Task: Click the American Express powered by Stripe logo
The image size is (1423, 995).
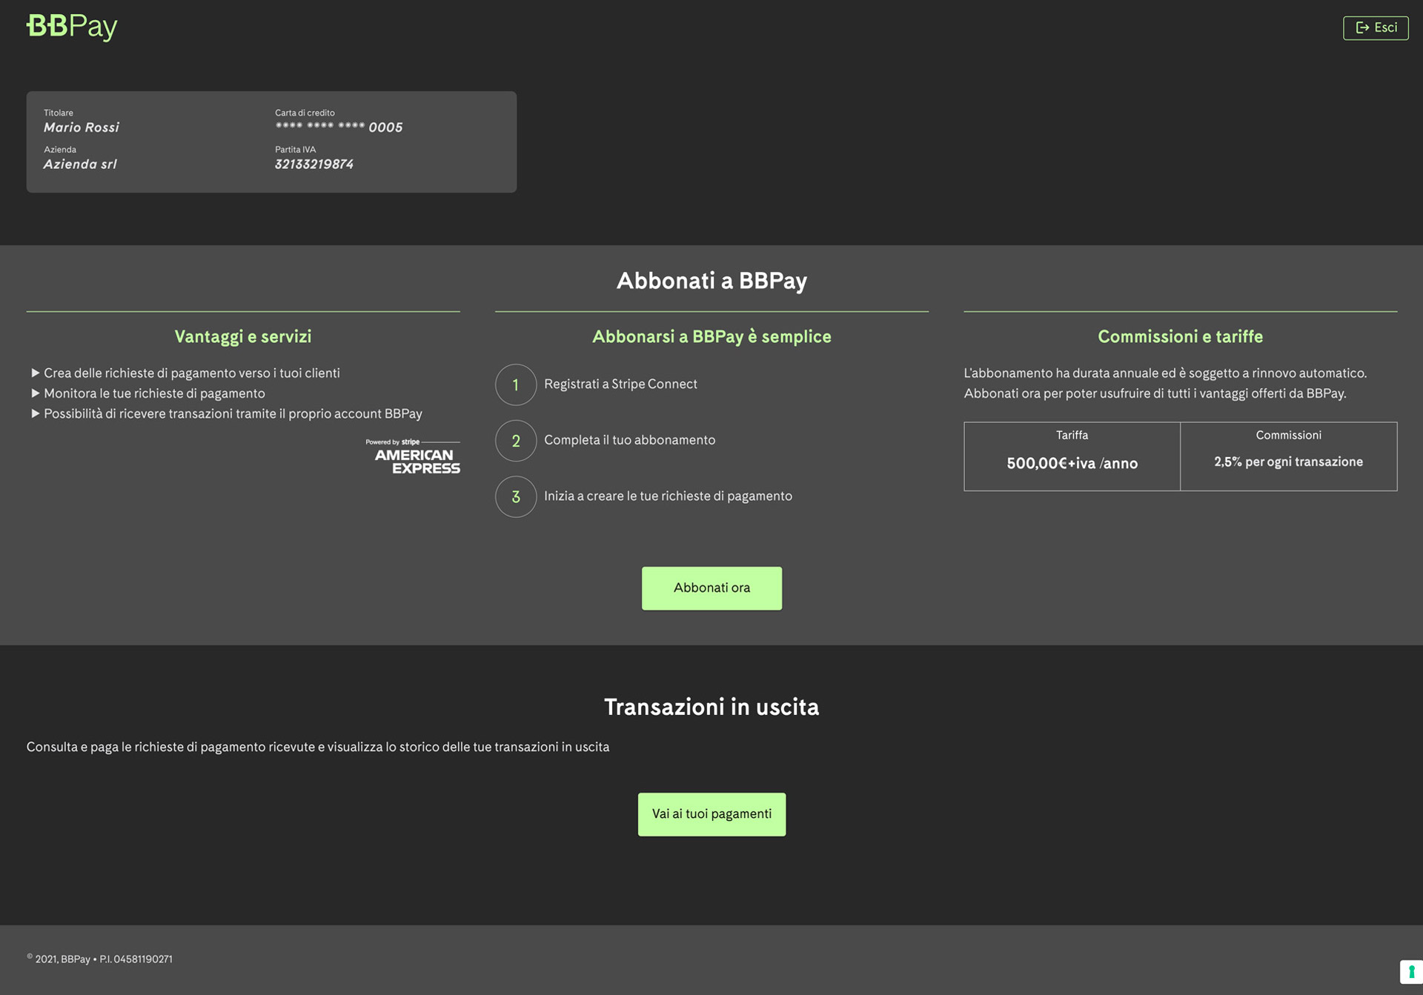Action: click(413, 456)
